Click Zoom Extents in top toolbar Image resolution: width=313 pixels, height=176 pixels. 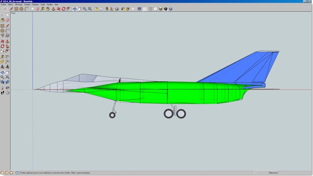point(90,9)
